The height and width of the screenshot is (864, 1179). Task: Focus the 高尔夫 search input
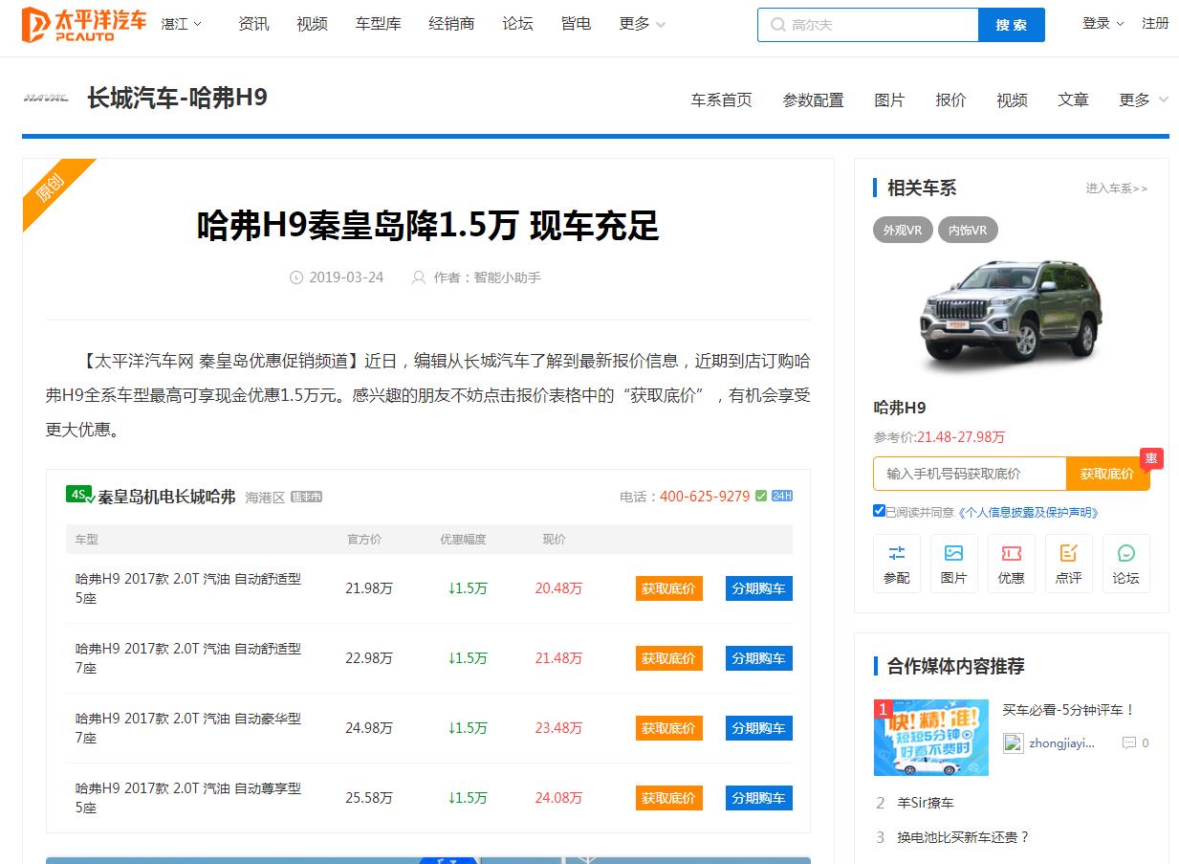pos(868,25)
